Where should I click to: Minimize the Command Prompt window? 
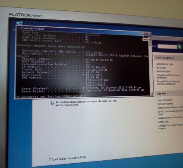click(x=143, y=34)
